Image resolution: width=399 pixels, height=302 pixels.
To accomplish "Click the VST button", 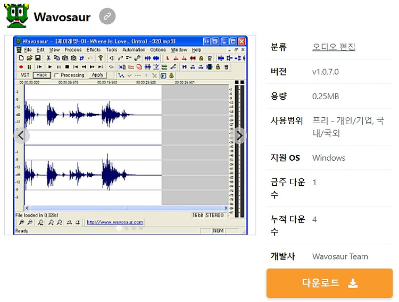I will [25, 75].
